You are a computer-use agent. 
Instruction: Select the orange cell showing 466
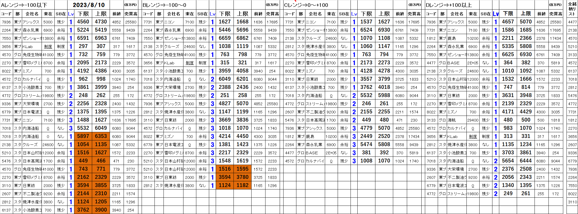coord(101,161)
